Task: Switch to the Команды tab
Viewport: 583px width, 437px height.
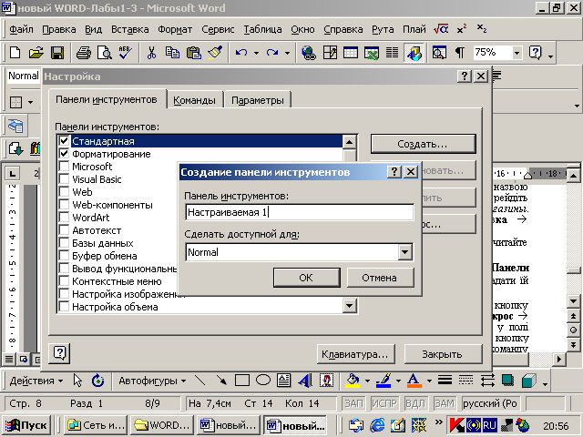Action: [x=194, y=100]
